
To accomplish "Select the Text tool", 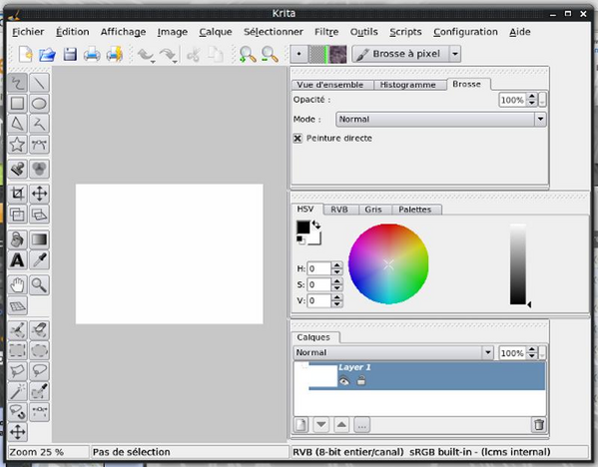I will [17, 260].
